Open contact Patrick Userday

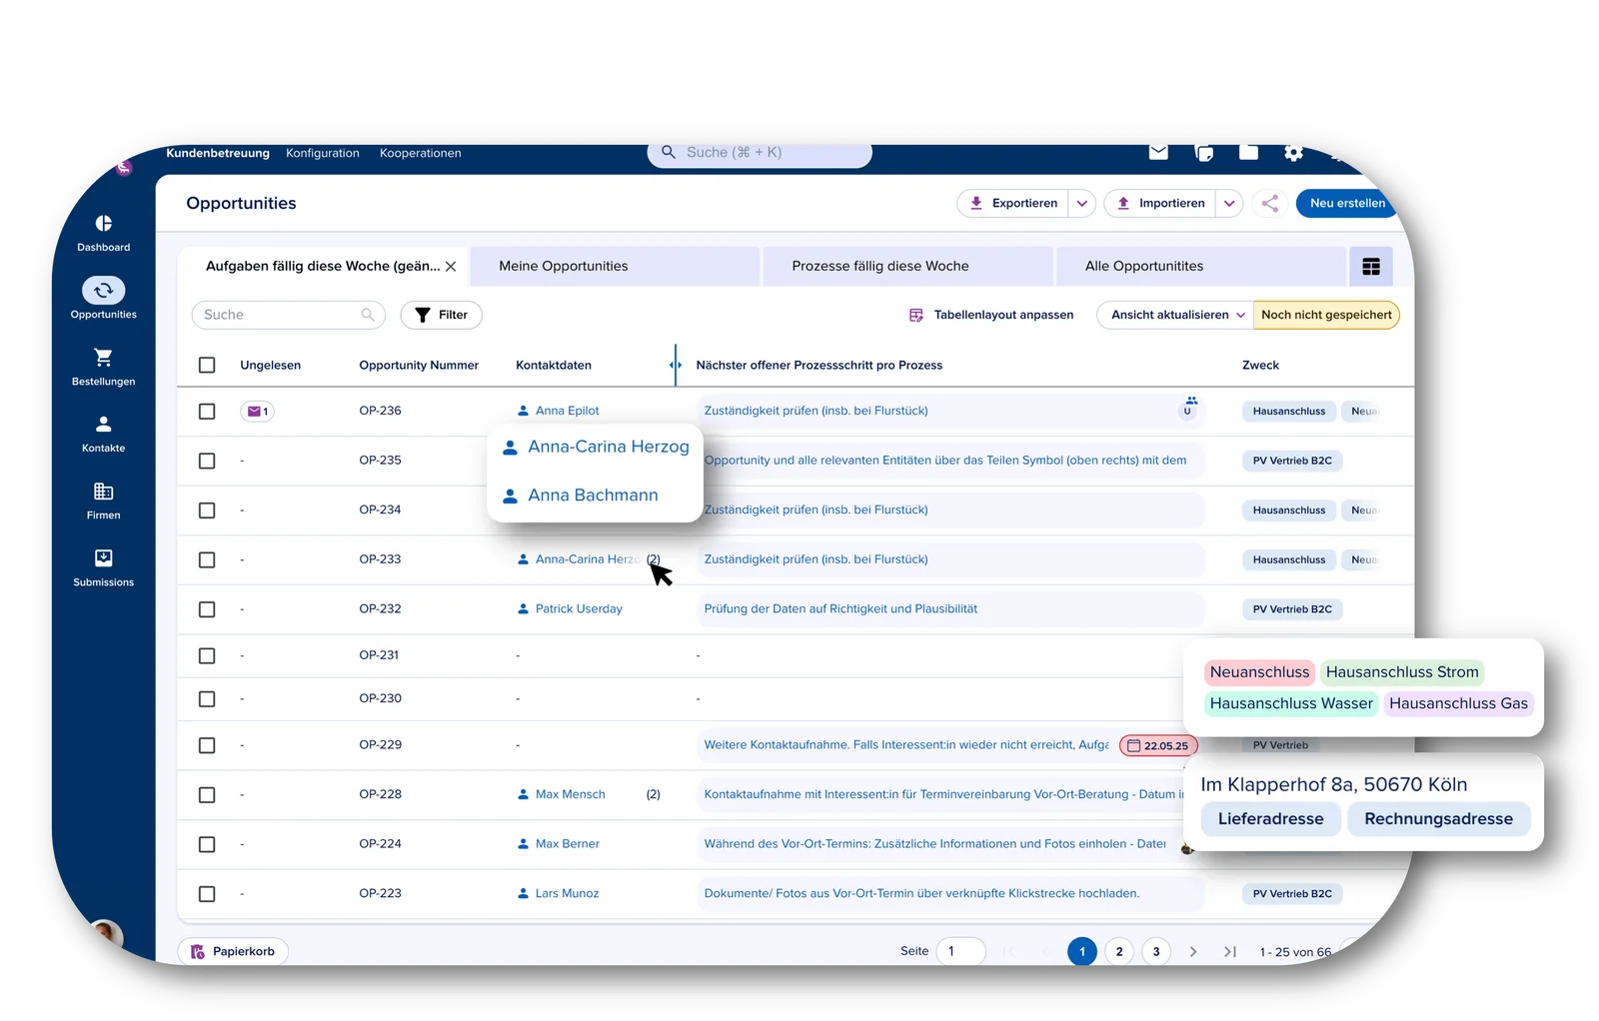[x=570, y=609]
